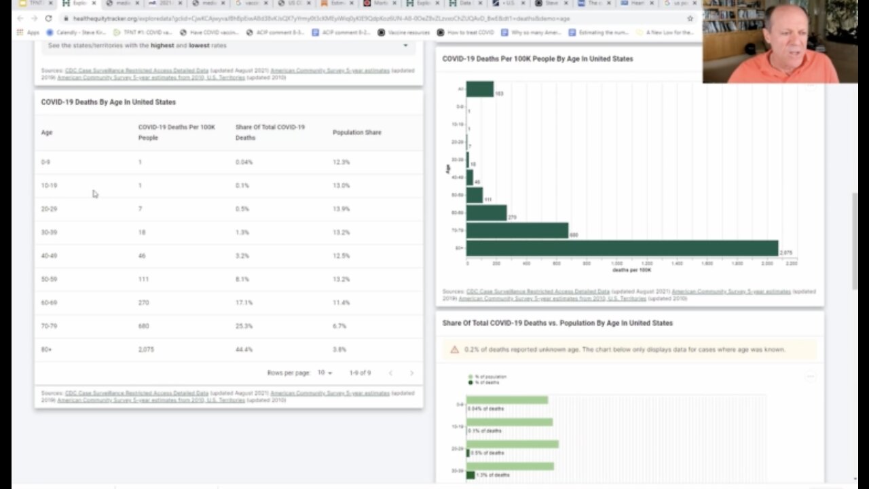Open CDC Case Surveillance link under highest/lowest rates section
869x489 pixels.
click(136, 71)
